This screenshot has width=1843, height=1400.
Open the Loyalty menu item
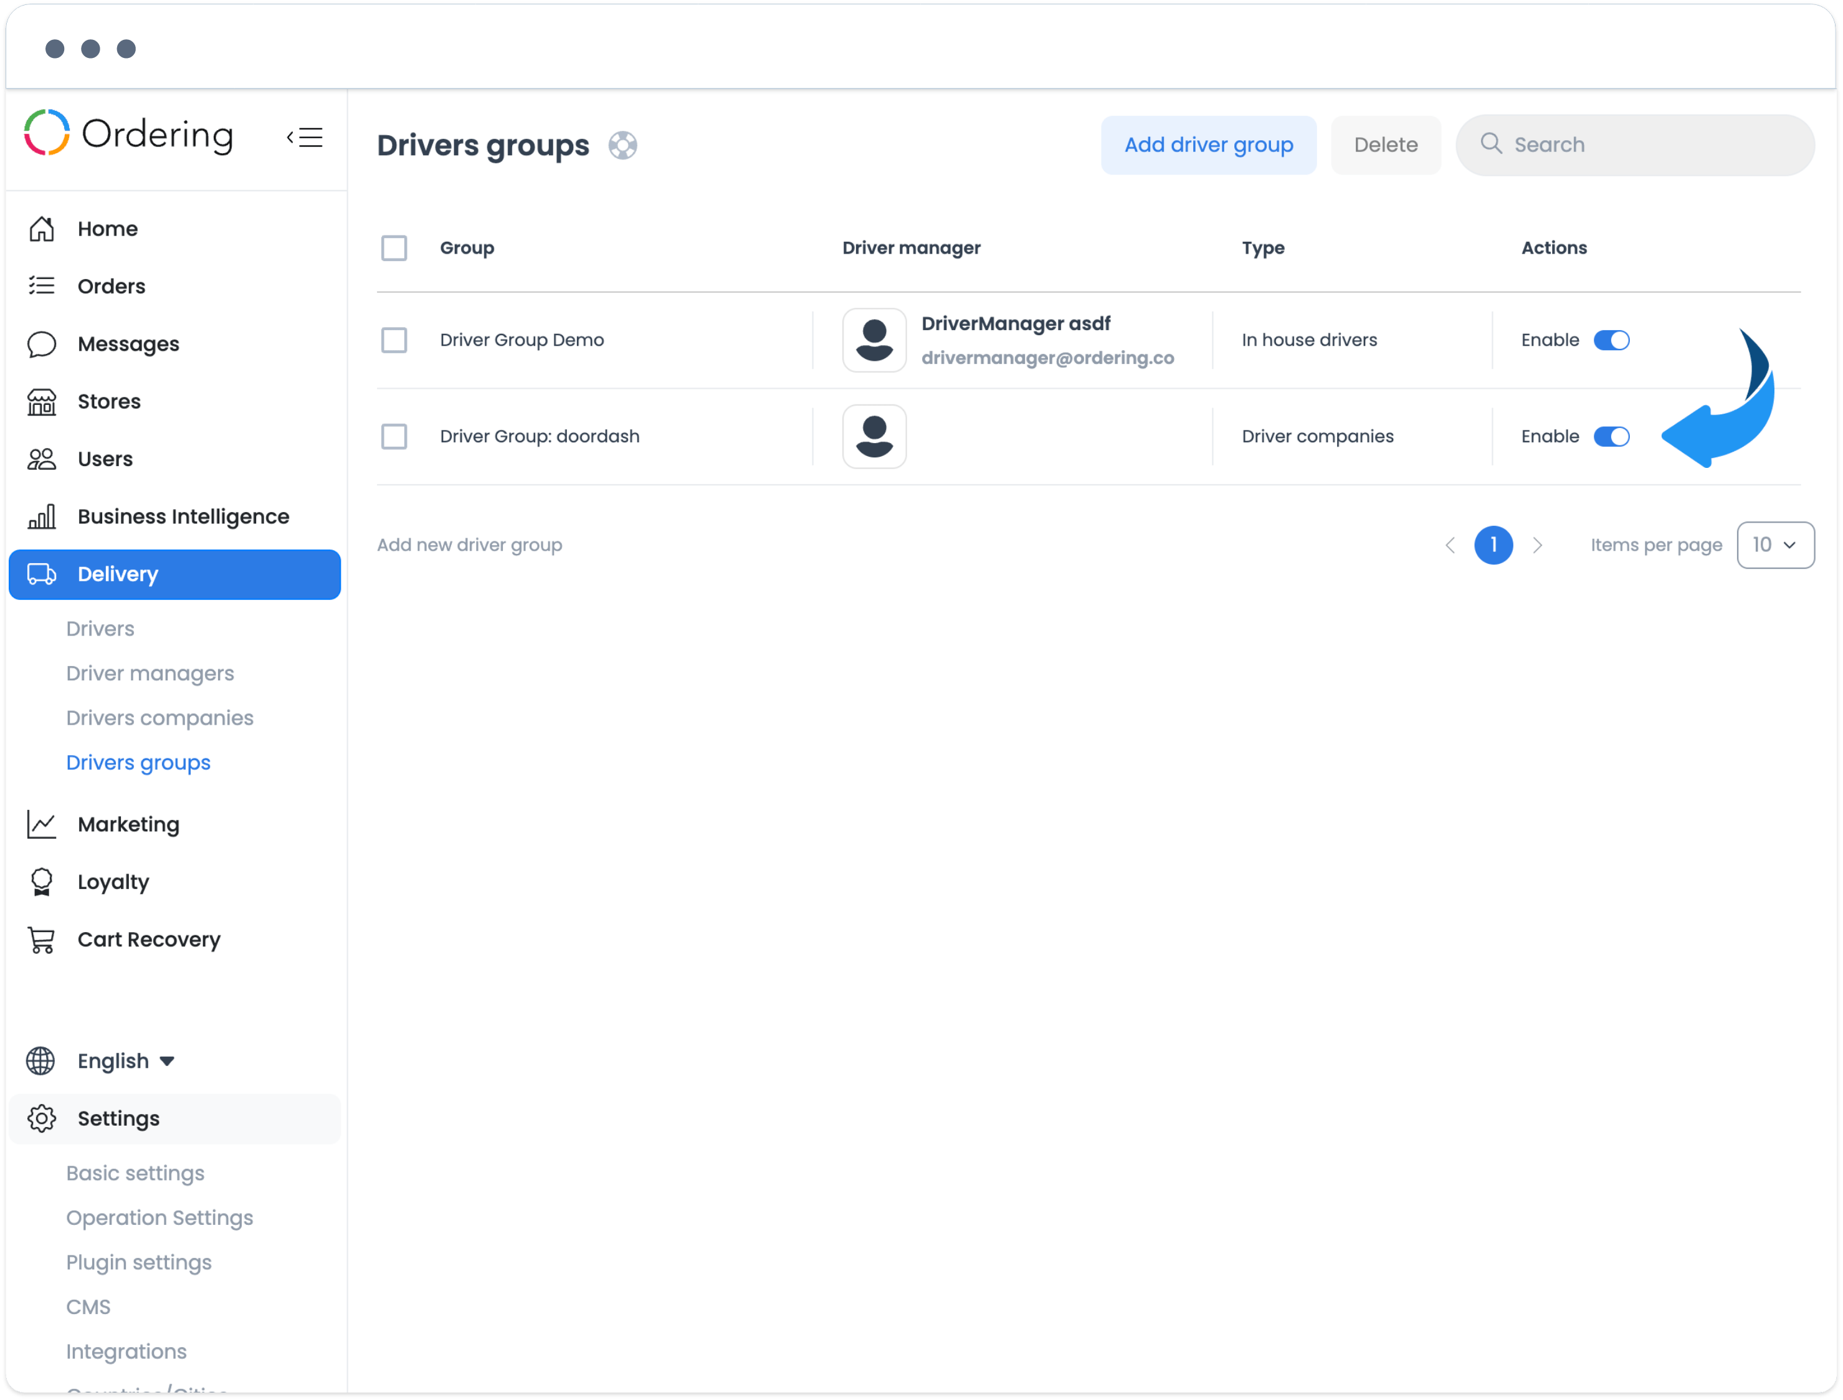click(174, 881)
